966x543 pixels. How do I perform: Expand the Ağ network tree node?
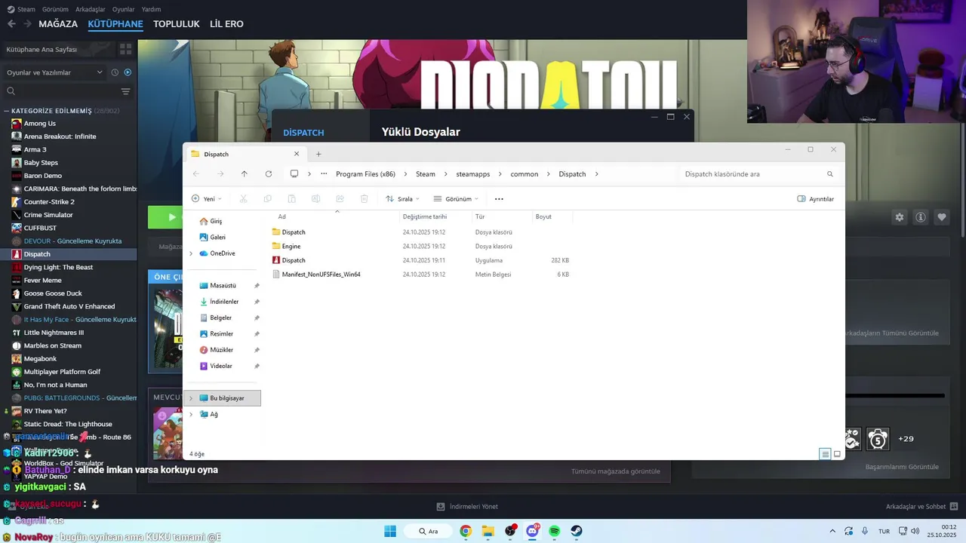click(191, 414)
